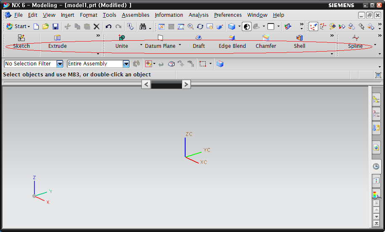
Task: Open the background color dropdown arrow
Action: (278, 26)
